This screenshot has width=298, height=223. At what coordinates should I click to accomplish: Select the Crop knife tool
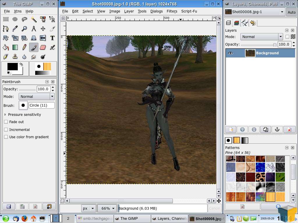coord(52,29)
